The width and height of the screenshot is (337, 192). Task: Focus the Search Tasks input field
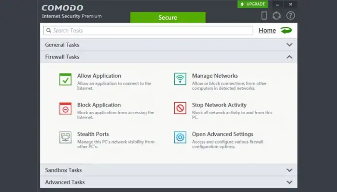point(148,30)
